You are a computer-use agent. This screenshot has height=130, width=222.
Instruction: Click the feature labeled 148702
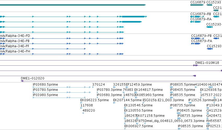click(124, 98)
